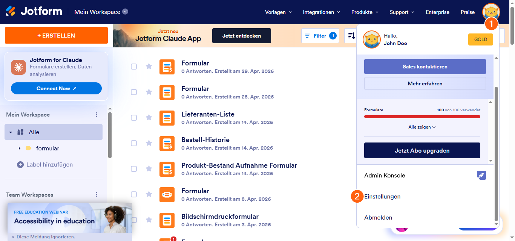
Task: Click Jetzt entdecken banner button
Action: pyautogui.click(x=242, y=36)
